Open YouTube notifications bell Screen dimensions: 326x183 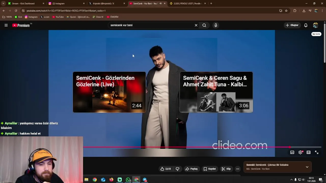pos(306,25)
